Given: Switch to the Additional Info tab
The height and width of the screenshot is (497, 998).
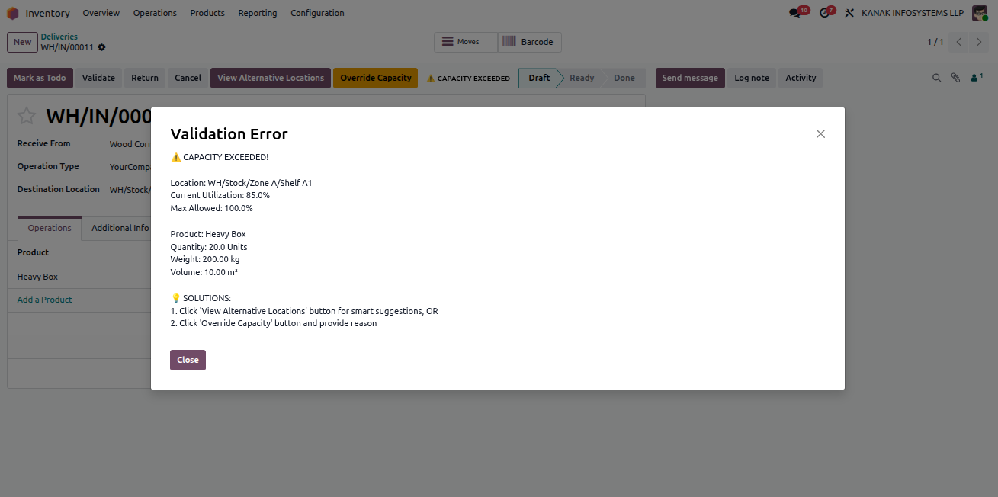Looking at the screenshot, I should coord(120,228).
